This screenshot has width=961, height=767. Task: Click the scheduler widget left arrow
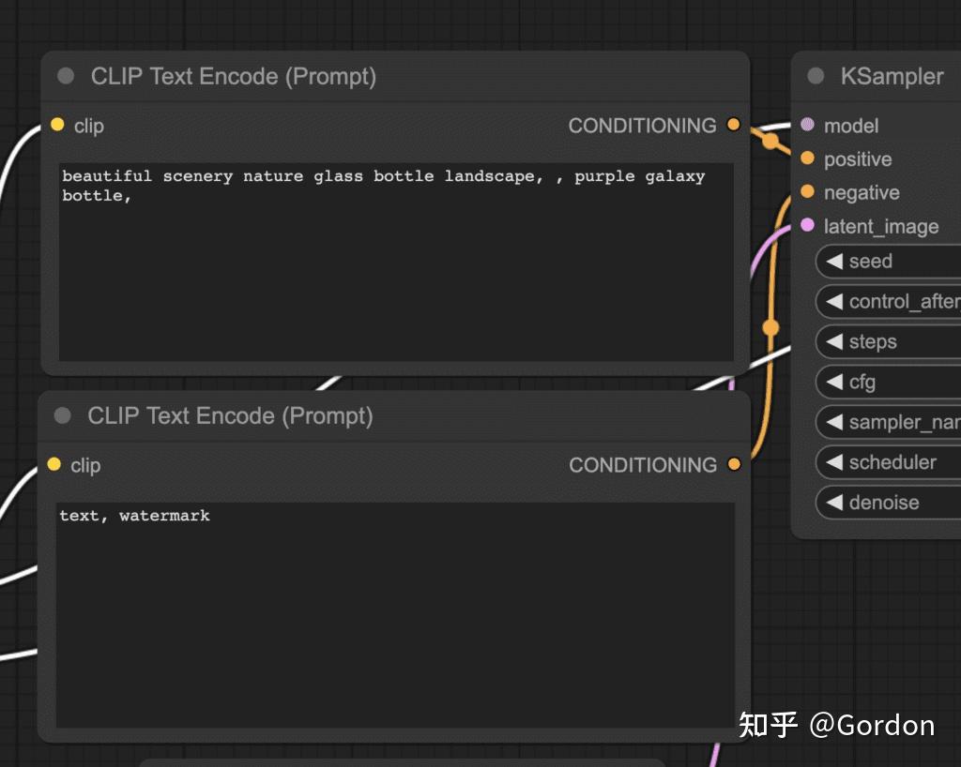point(834,462)
